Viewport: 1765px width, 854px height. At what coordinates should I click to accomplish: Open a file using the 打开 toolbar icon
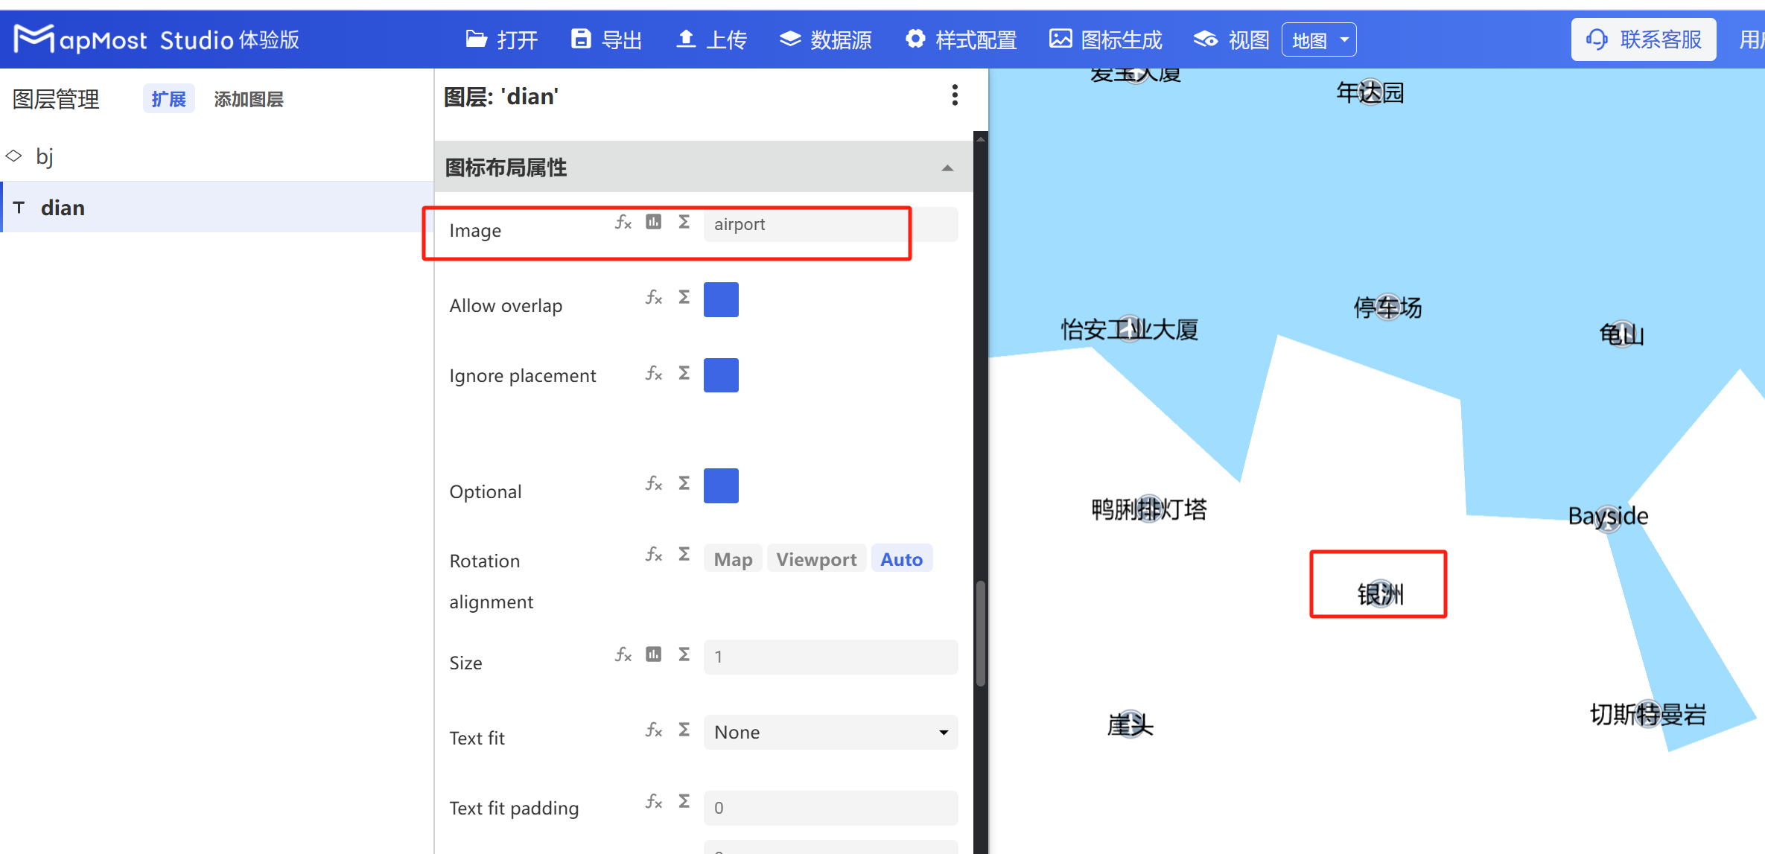tap(500, 39)
